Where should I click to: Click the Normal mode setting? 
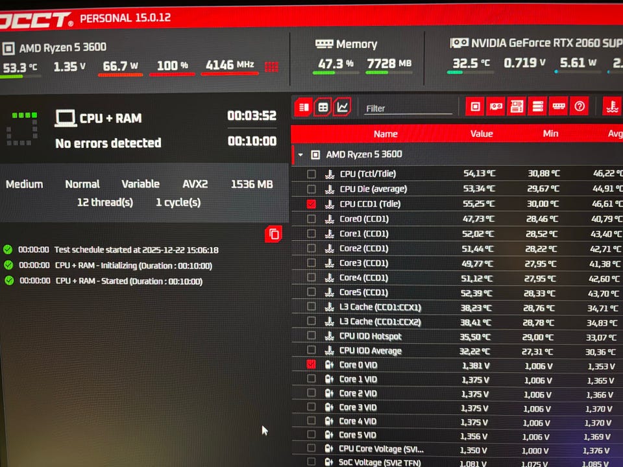pos(82,184)
